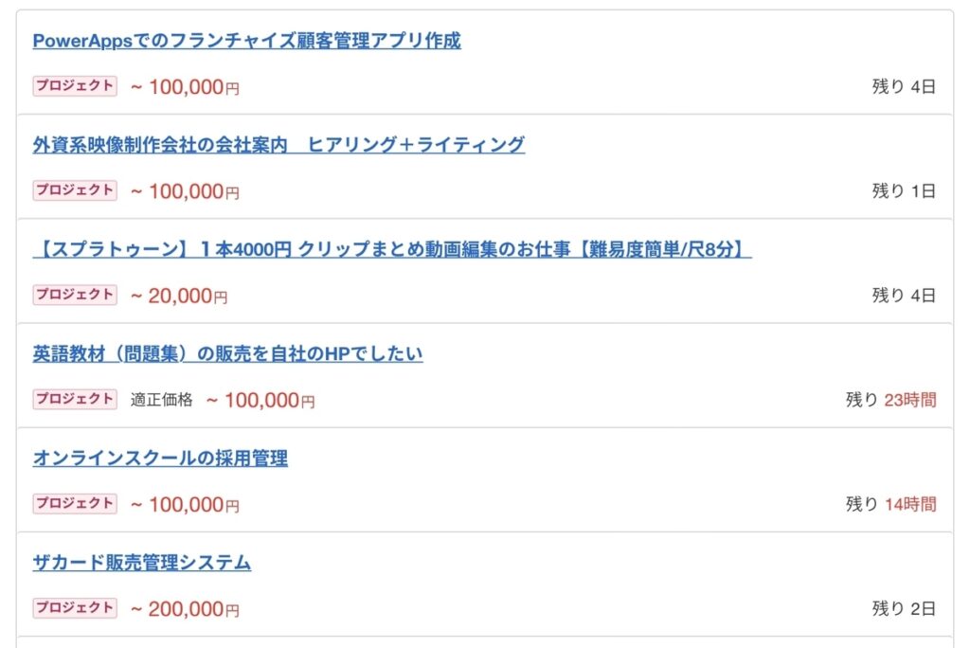Click the ～200,000円 price on ザカード listing

(185, 609)
